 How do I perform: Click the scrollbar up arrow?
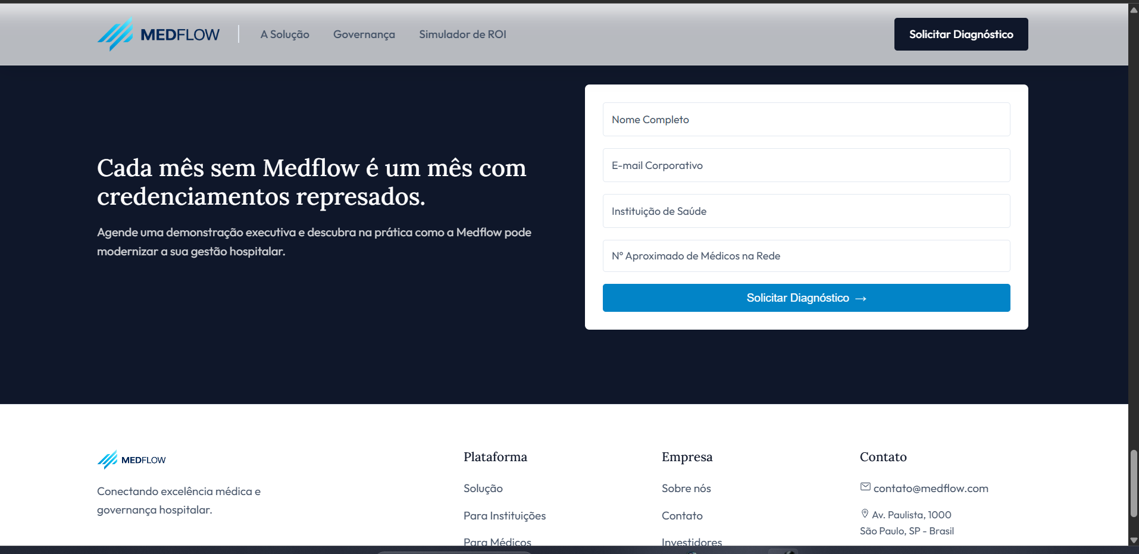click(1134, 10)
